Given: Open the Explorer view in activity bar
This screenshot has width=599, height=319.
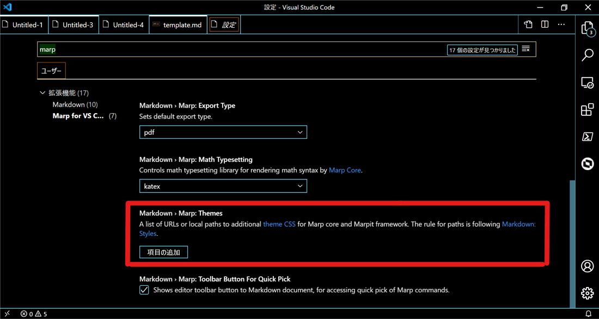Looking at the screenshot, I should coord(588,29).
